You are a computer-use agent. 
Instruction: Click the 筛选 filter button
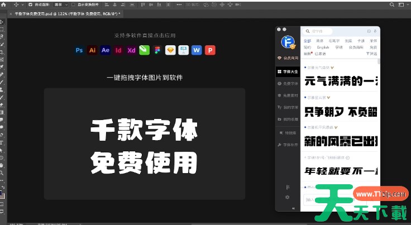(372, 54)
